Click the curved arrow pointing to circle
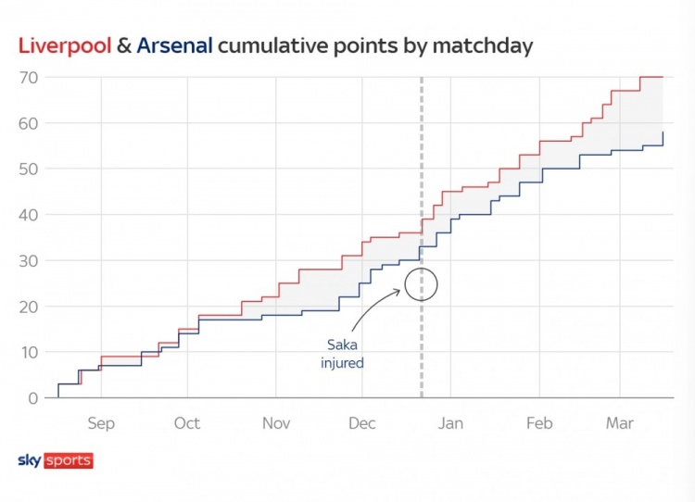The image size is (695, 502). (376, 309)
